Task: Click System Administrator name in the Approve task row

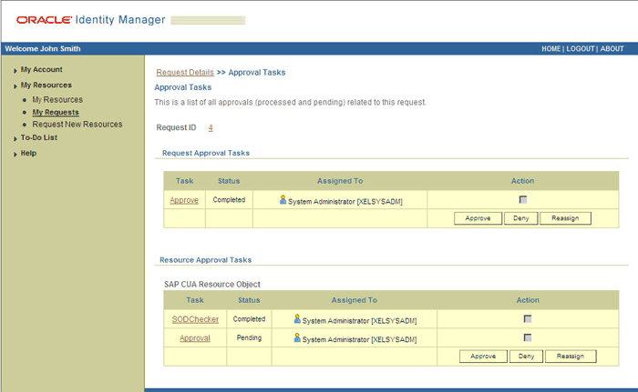Action: 345,202
